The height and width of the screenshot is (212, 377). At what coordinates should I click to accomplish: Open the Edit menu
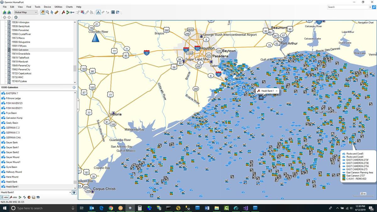tap(12, 7)
